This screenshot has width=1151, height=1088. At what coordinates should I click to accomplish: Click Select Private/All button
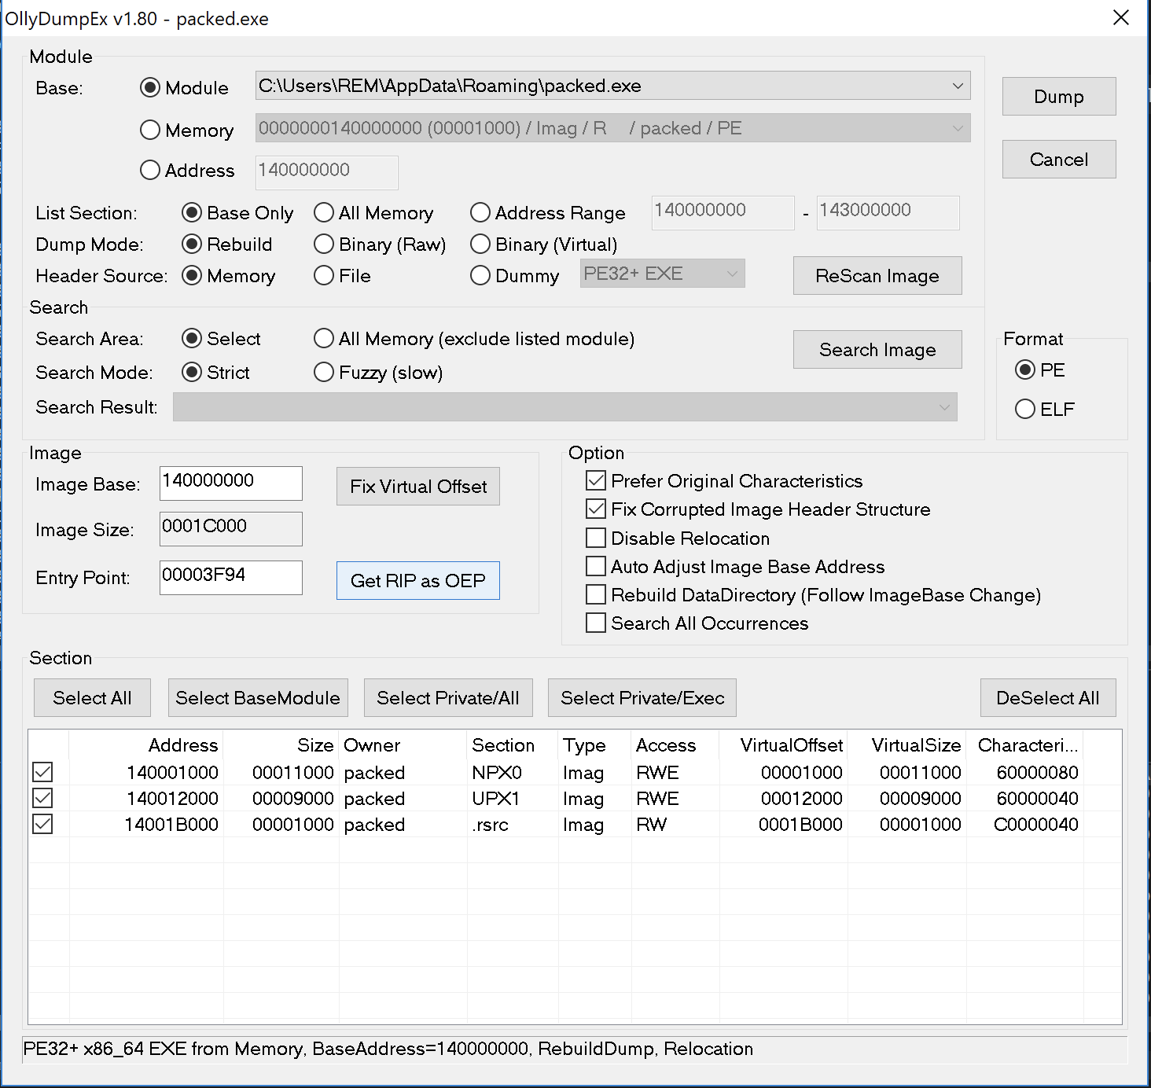pos(448,697)
